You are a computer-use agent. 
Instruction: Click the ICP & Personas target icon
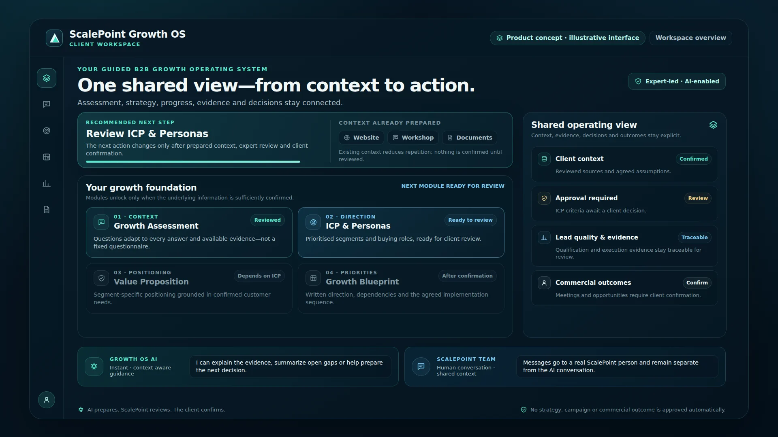(x=313, y=222)
